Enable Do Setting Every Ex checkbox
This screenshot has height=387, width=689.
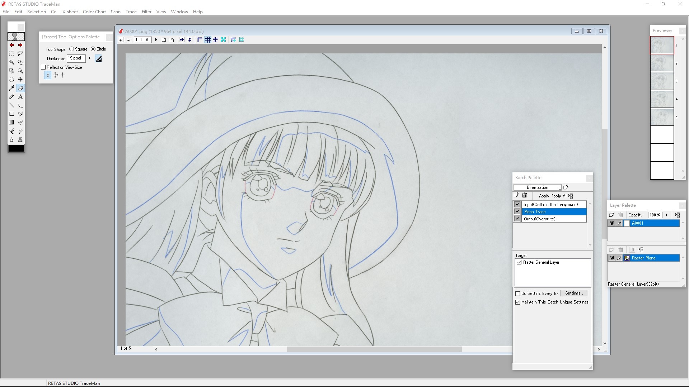point(517,293)
